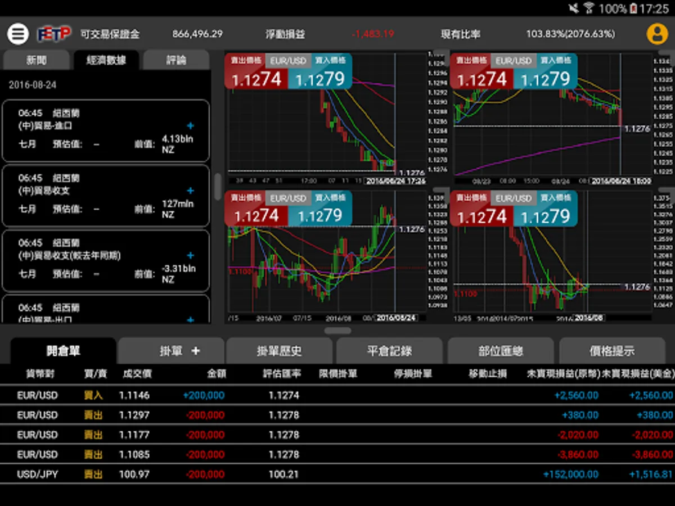675x506 pixels.
Task: Open the user account profile icon
Action: (657, 34)
